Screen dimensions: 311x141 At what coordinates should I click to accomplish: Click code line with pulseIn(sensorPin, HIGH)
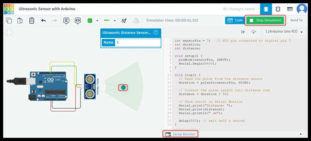(214, 83)
